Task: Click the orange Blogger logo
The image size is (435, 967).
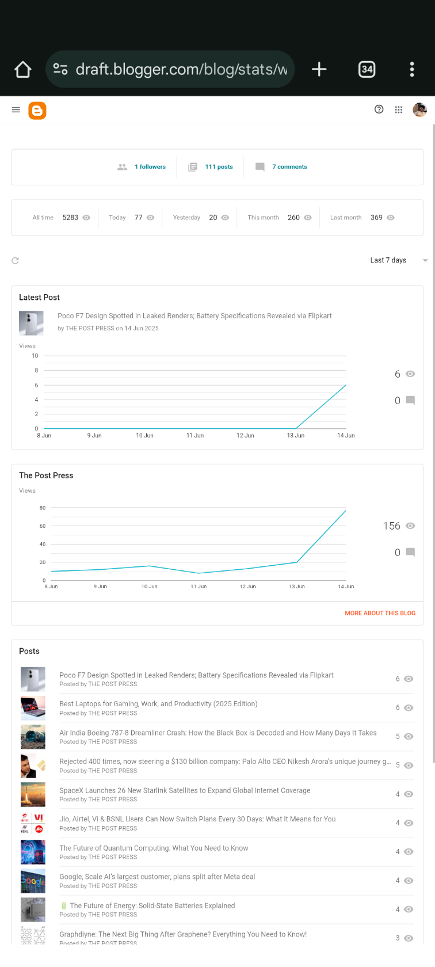Action: pyautogui.click(x=37, y=111)
